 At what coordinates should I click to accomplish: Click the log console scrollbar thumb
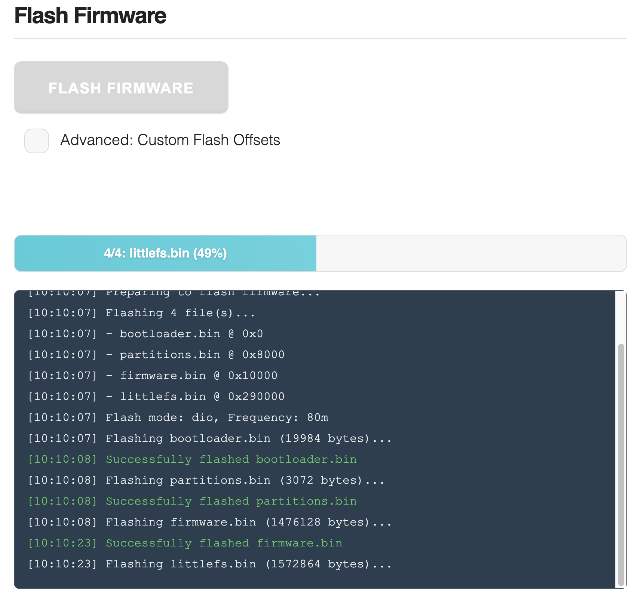tap(621, 463)
